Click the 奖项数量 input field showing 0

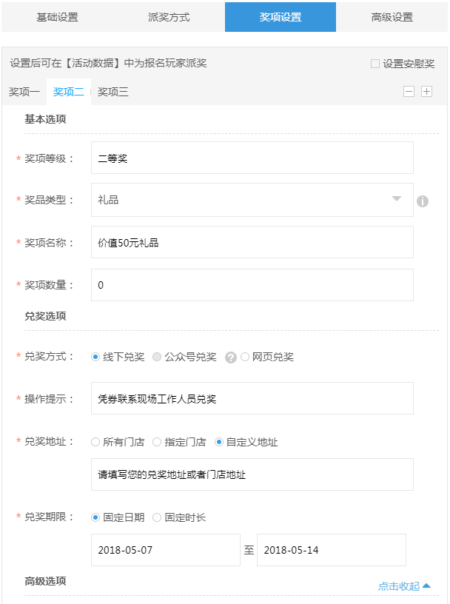tap(252, 285)
